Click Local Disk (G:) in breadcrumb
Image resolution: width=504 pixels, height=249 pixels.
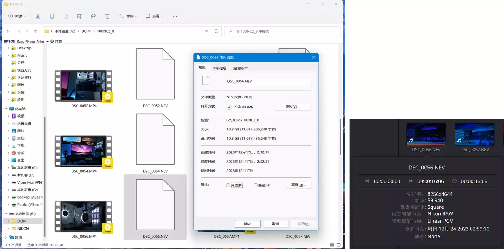65,31
